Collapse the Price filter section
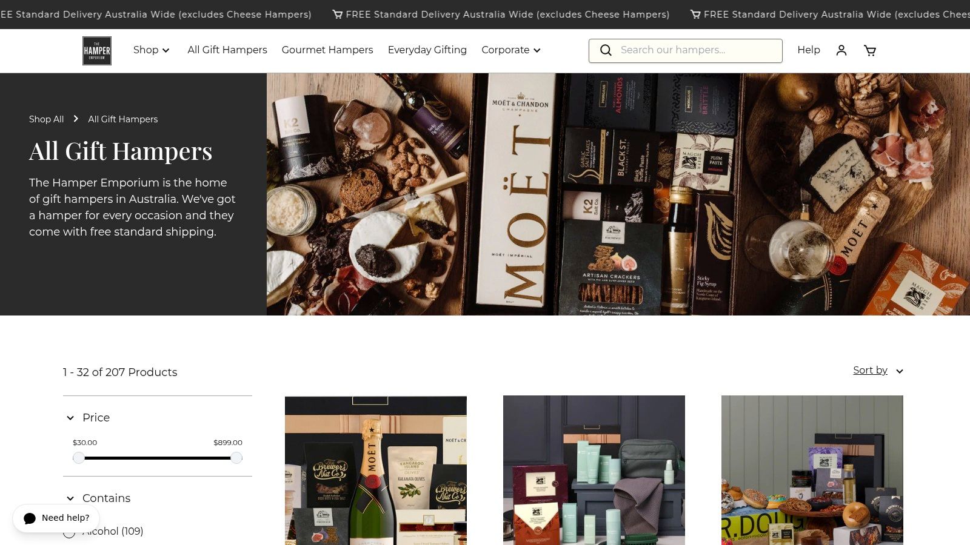 pyautogui.click(x=88, y=418)
